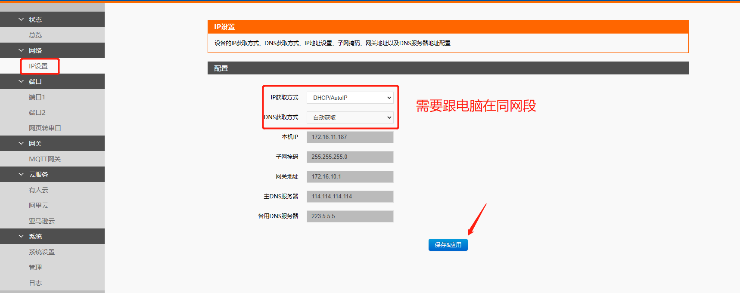
Task: Open the DNS获取方式 dropdown
Action: point(350,117)
